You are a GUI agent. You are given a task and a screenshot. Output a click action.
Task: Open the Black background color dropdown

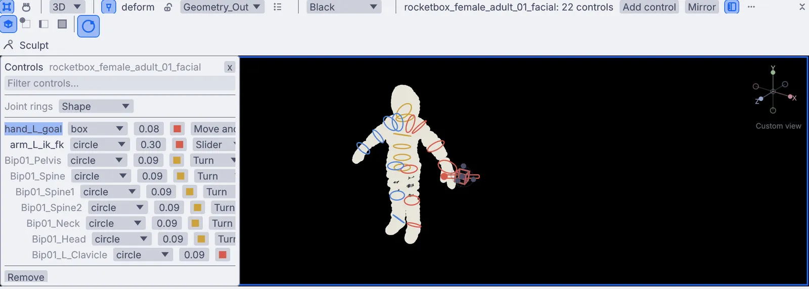coord(344,7)
